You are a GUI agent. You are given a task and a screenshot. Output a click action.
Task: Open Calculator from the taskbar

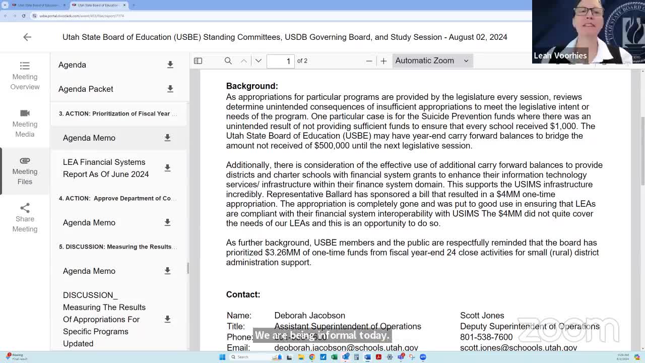[356, 357]
